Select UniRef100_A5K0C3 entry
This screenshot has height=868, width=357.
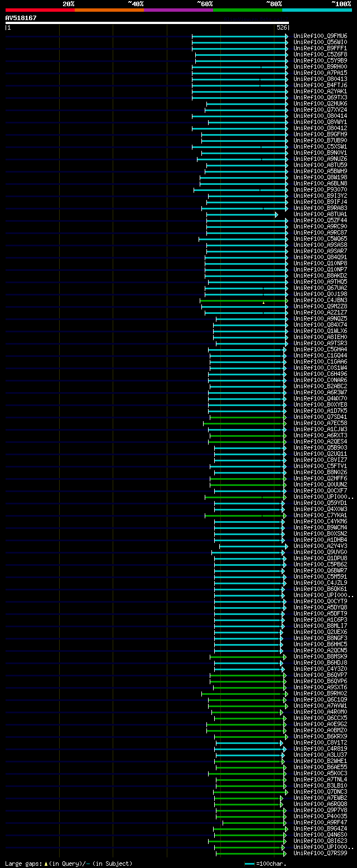click(x=320, y=774)
